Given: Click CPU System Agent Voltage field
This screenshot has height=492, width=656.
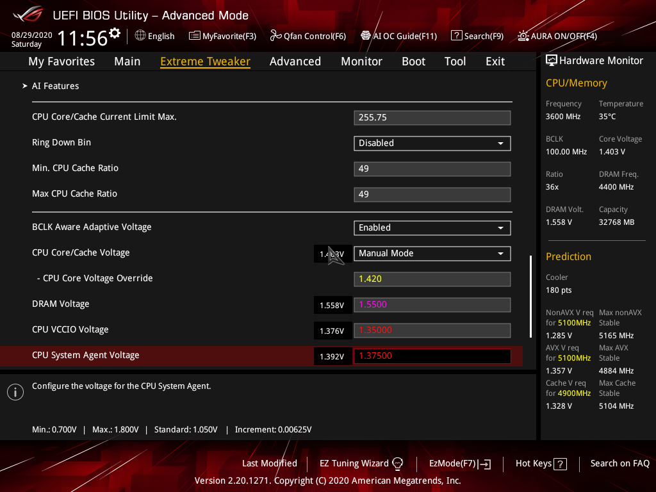Looking at the screenshot, I should 432,356.
